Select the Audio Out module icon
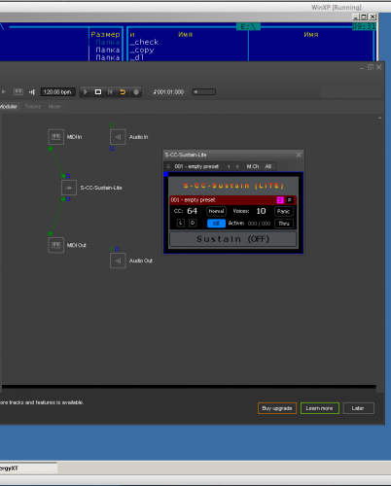The image size is (391, 486). point(118,260)
